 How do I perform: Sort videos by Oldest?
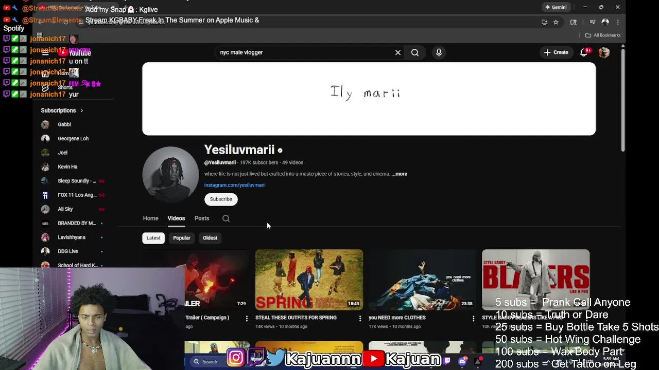click(x=210, y=238)
